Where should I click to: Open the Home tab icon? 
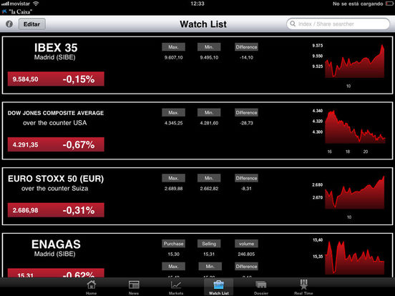point(91,285)
